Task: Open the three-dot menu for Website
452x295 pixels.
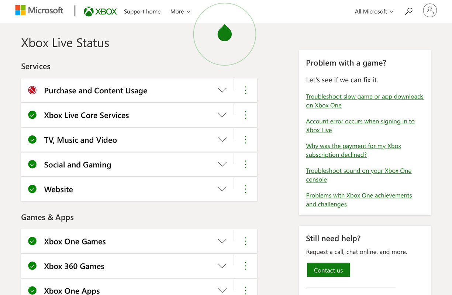Action: [x=246, y=189]
